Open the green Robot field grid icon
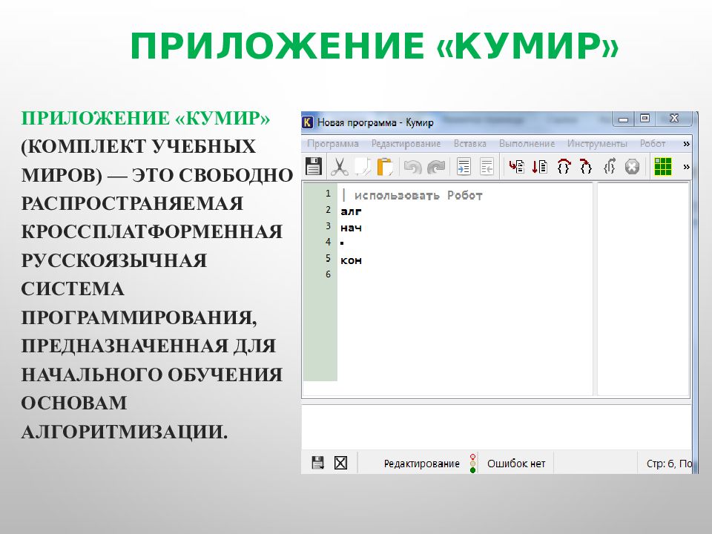 (x=663, y=167)
